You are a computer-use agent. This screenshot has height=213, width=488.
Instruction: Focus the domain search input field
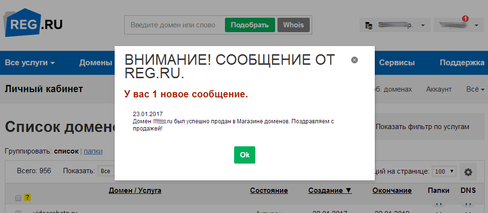point(174,25)
